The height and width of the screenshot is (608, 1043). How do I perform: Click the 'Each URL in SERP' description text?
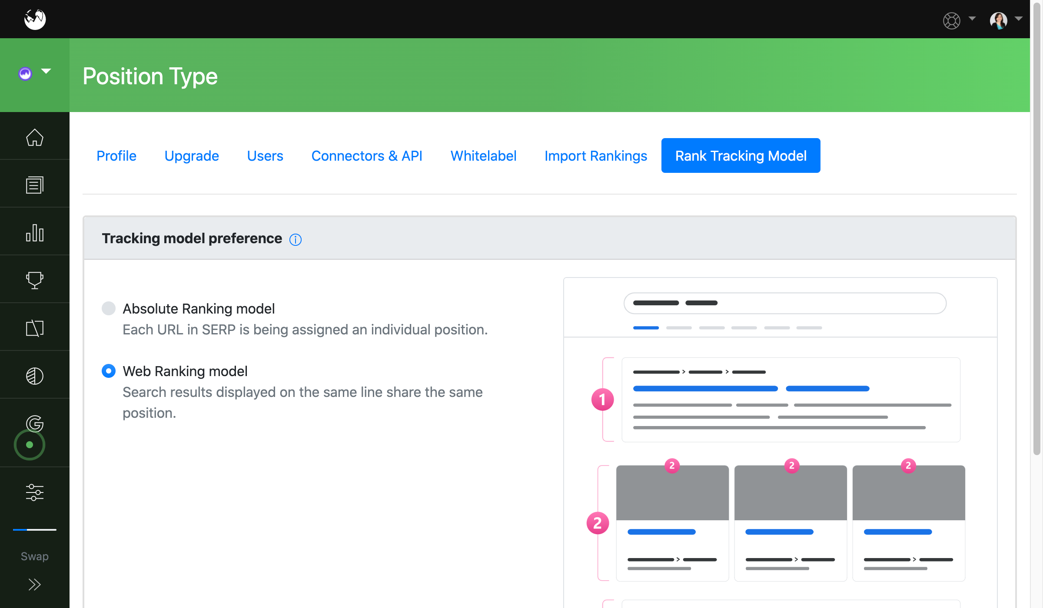(305, 330)
